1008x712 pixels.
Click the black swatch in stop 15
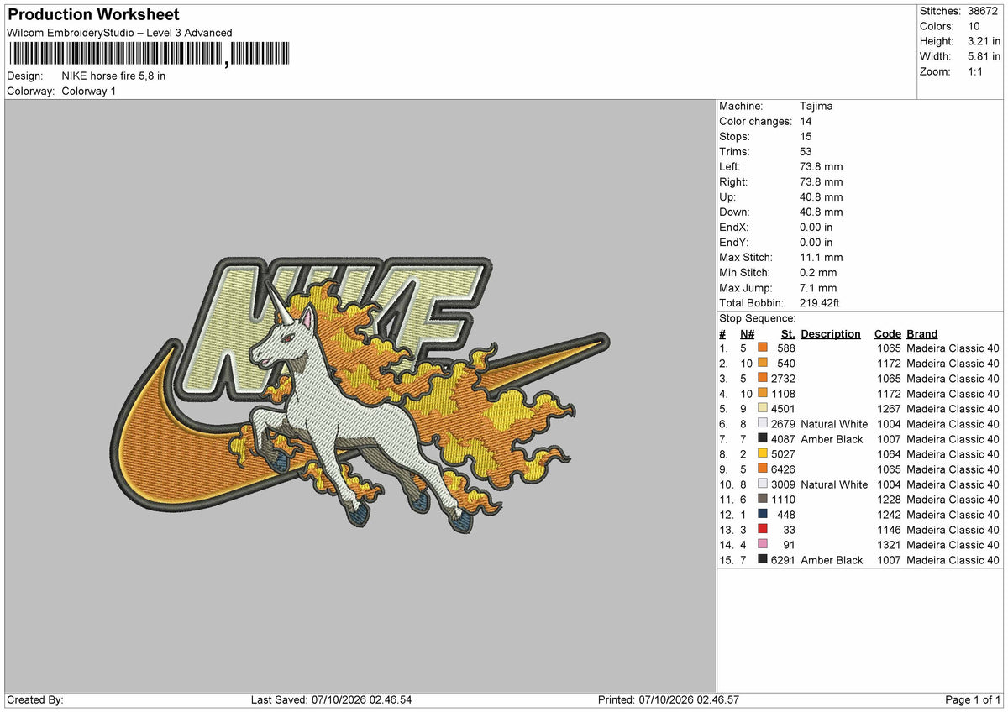pos(763,558)
